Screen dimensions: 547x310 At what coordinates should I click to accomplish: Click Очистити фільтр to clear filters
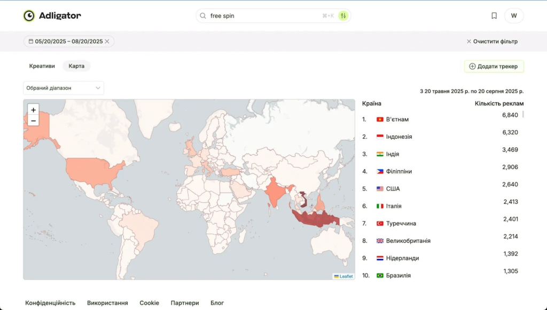491,42
